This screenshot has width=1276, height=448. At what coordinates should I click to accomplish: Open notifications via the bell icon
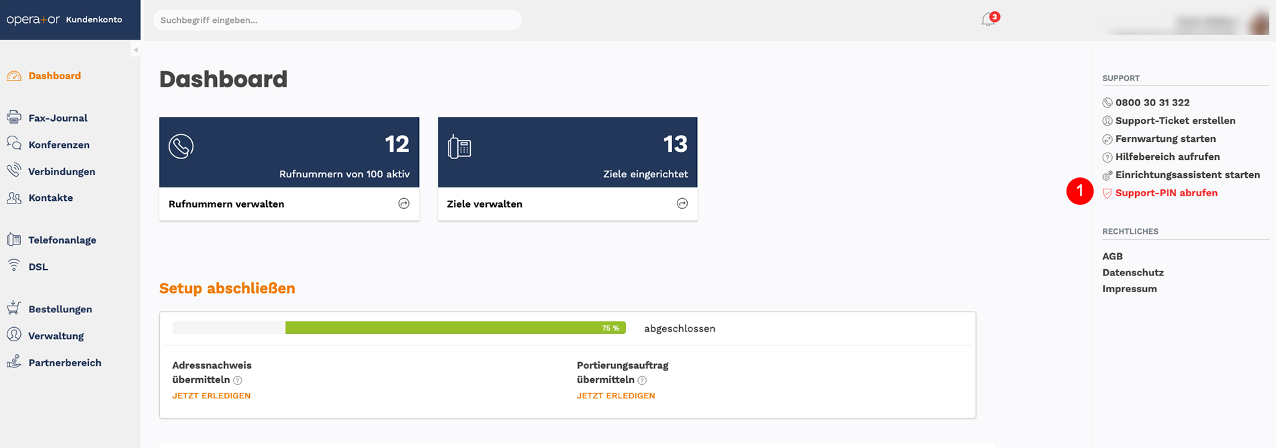(987, 20)
